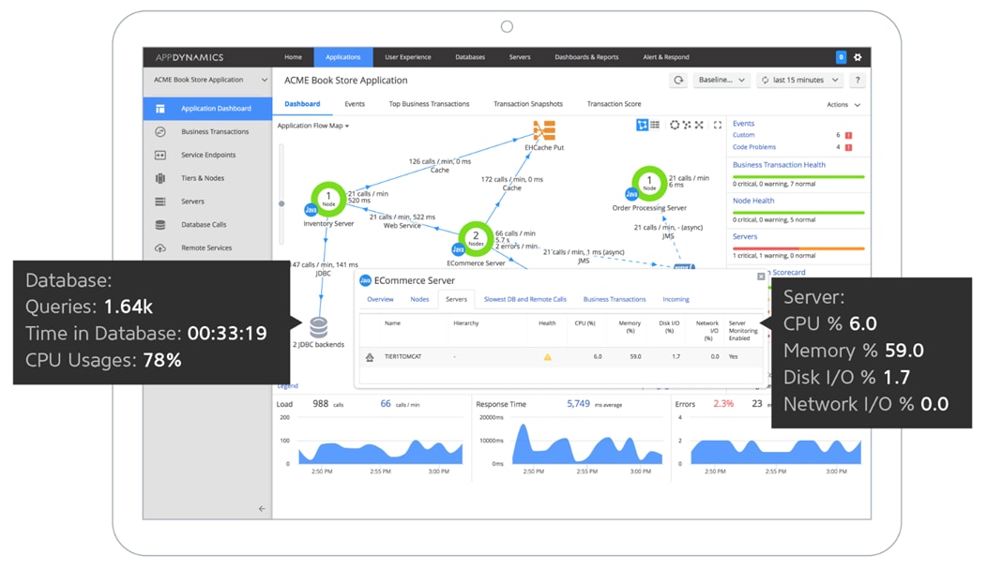
Task: Select the JDBC backends database icon
Action: tap(318, 327)
